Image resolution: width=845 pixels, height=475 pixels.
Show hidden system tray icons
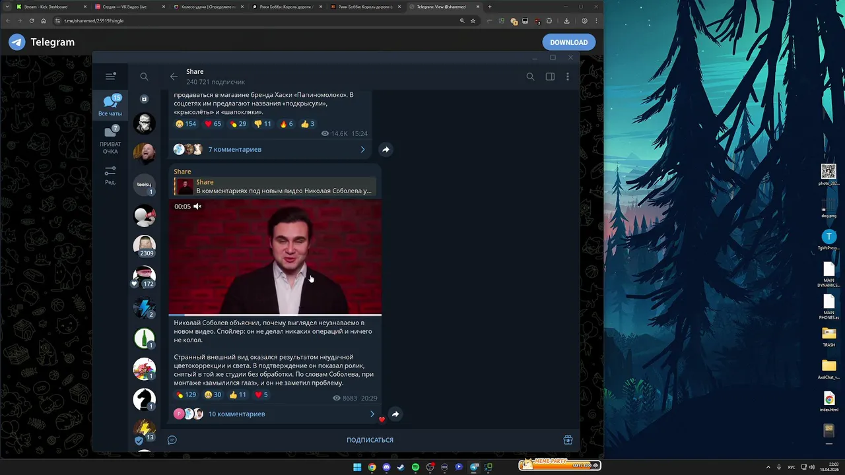point(768,467)
